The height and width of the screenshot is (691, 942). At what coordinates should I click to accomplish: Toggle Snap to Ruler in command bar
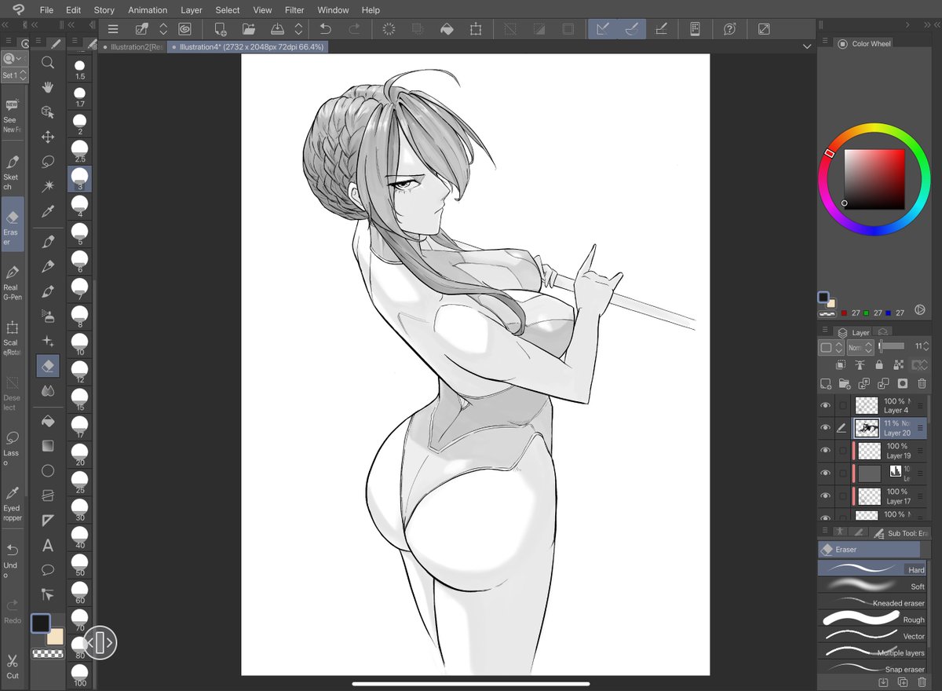click(x=603, y=29)
